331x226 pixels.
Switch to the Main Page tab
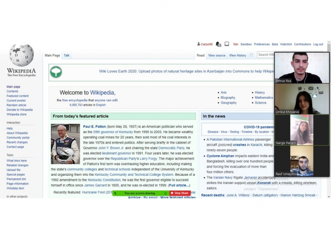click(x=52, y=55)
